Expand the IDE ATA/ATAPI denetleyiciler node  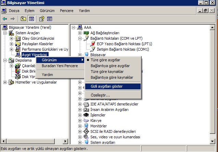80,104
